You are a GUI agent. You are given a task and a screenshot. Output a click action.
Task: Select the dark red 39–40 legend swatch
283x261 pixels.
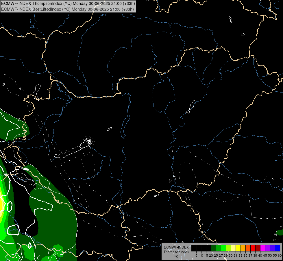tap(258, 248)
